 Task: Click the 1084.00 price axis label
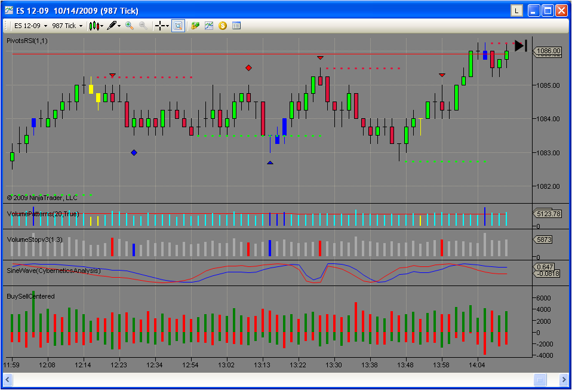coord(548,119)
